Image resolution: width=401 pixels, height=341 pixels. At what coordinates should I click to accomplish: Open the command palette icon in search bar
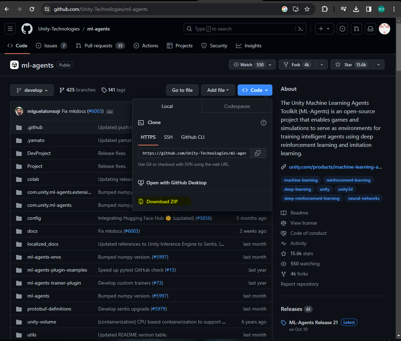click(x=301, y=29)
